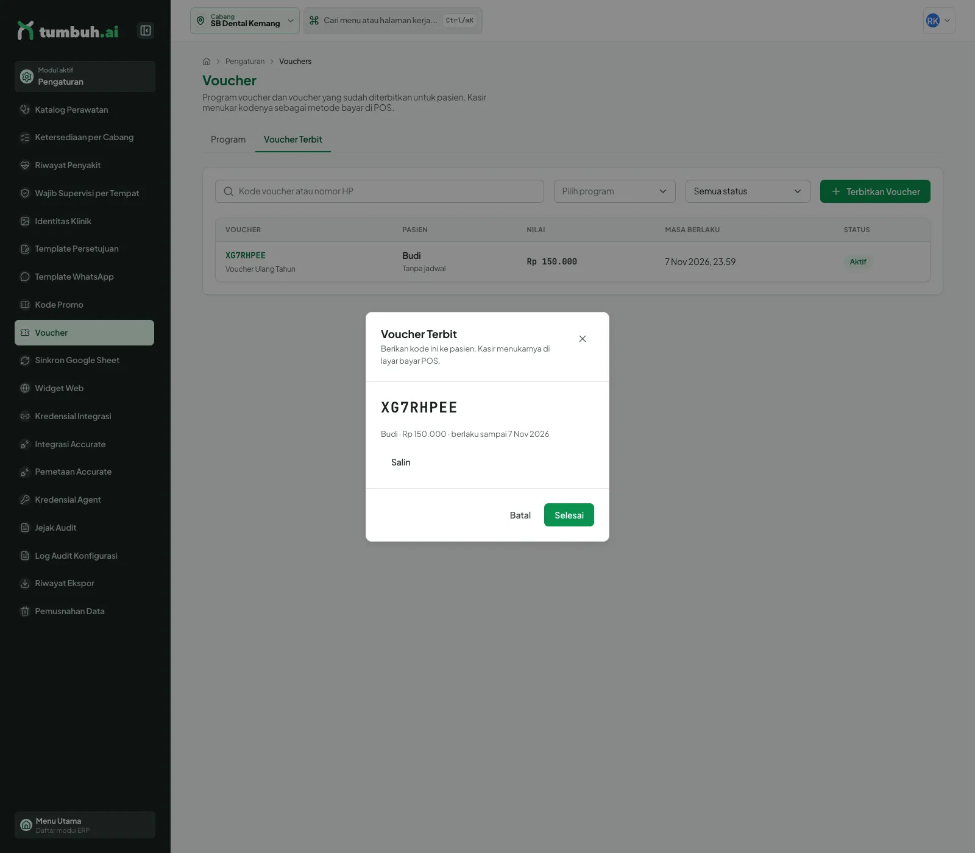Click the Aktif status badge
The width and height of the screenshot is (975, 853).
click(x=858, y=262)
